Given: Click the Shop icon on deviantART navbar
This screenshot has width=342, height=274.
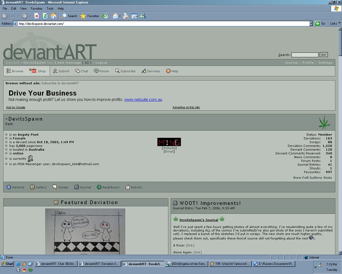Looking at the screenshot, I should pyautogui.click(x=38, y=71).
